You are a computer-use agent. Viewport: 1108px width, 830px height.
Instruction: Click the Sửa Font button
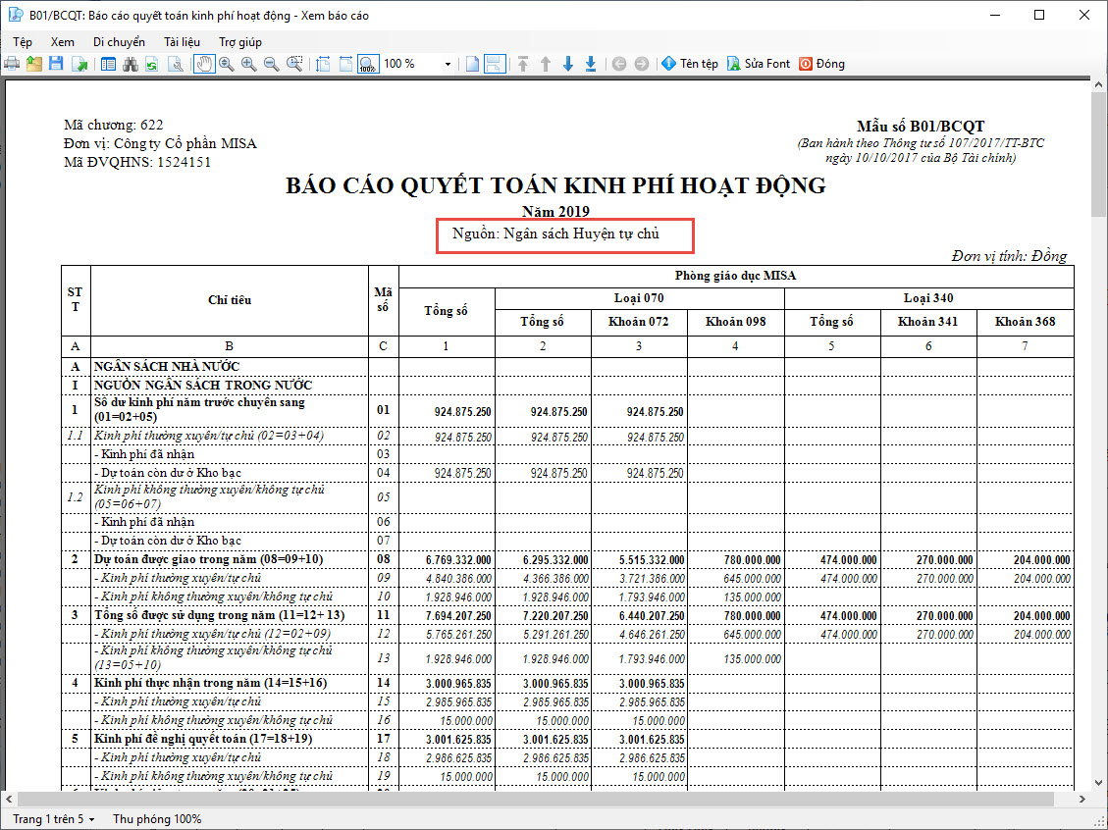pyautogui.click(x=758, y=64)
